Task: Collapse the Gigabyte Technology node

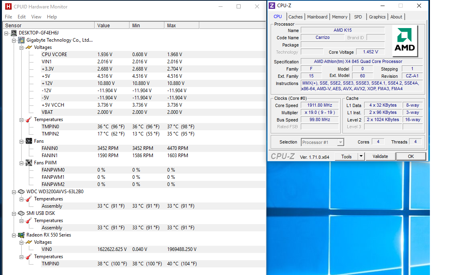Action: click(x=14, y=40)
